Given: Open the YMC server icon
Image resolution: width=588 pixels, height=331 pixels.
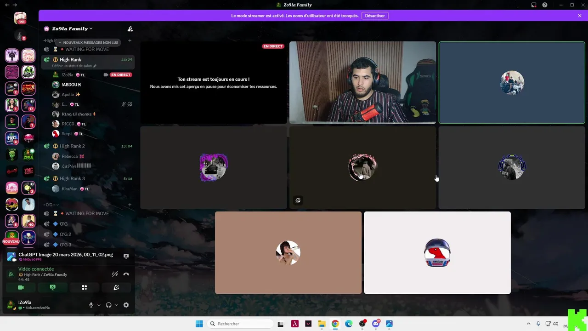Looking at the screenshot, I should (x=28, y=171).
